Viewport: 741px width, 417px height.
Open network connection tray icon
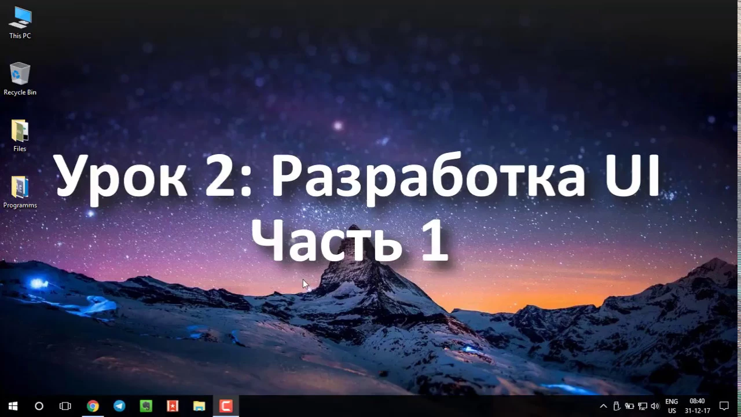642,406
